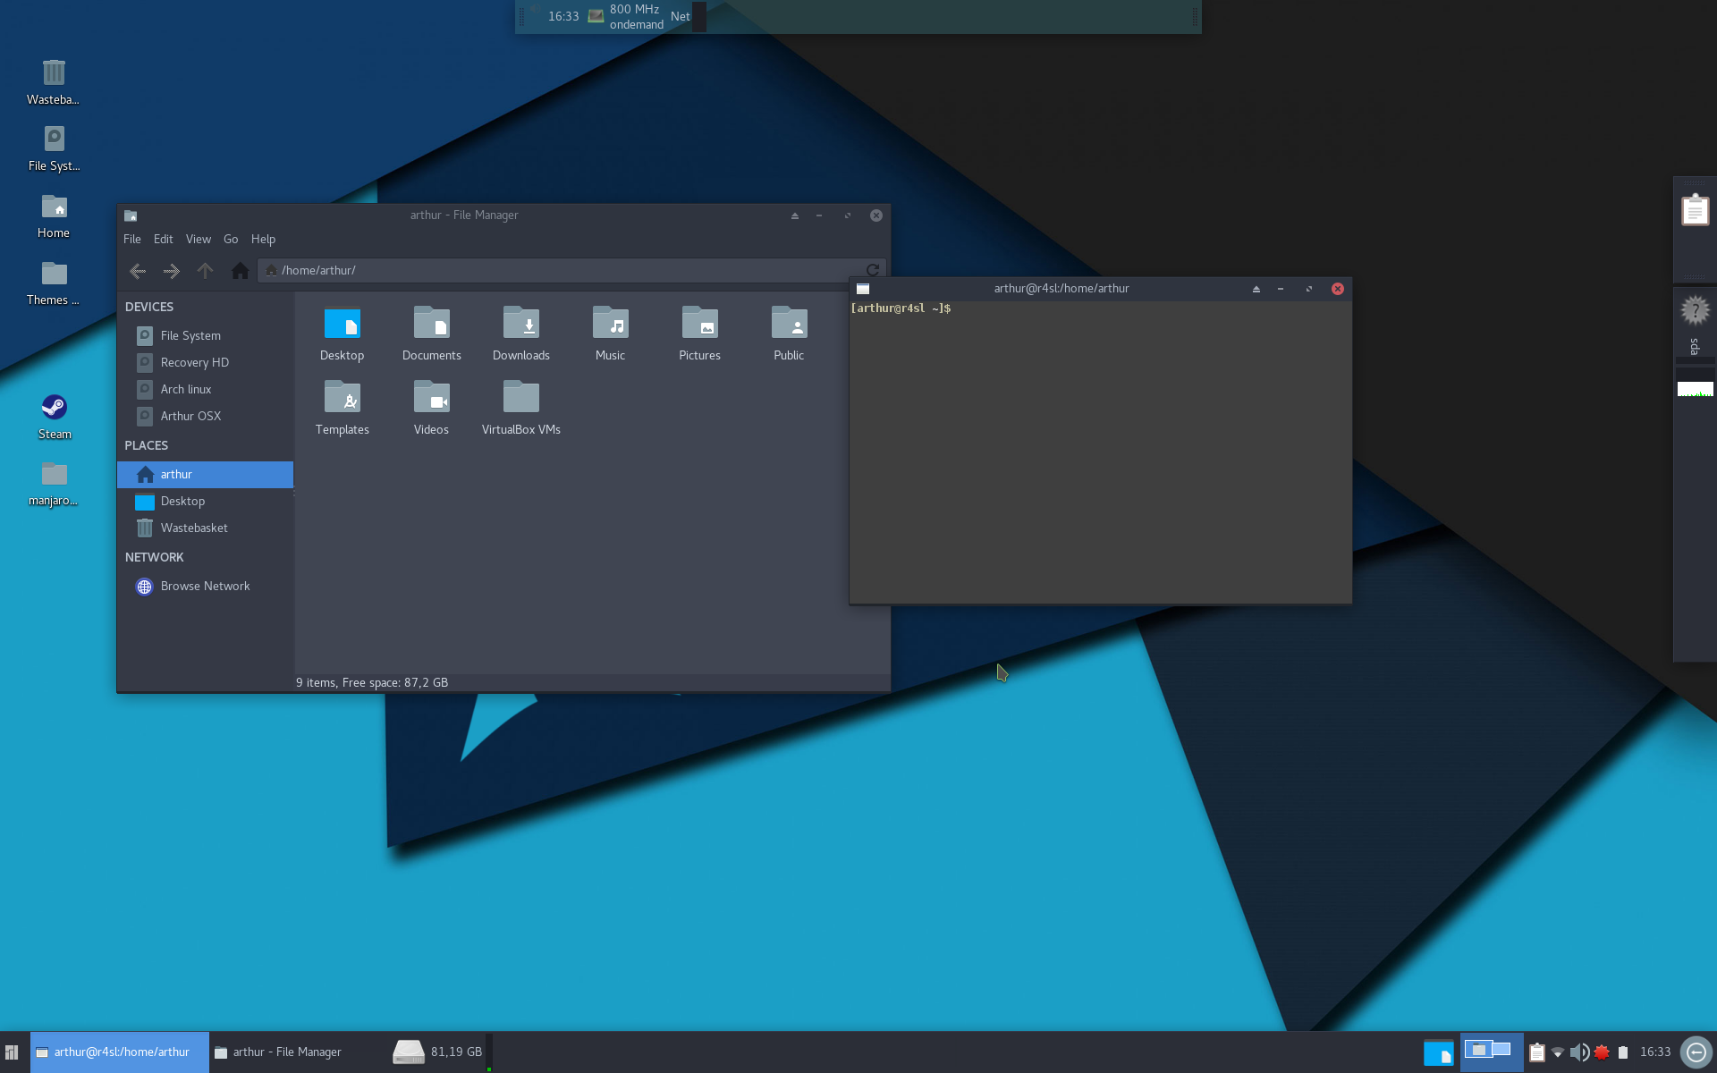The height and width of the screenshot is (1073, 1717).
Task: Open Browse Network in sidebar
Action: (205, 586)
